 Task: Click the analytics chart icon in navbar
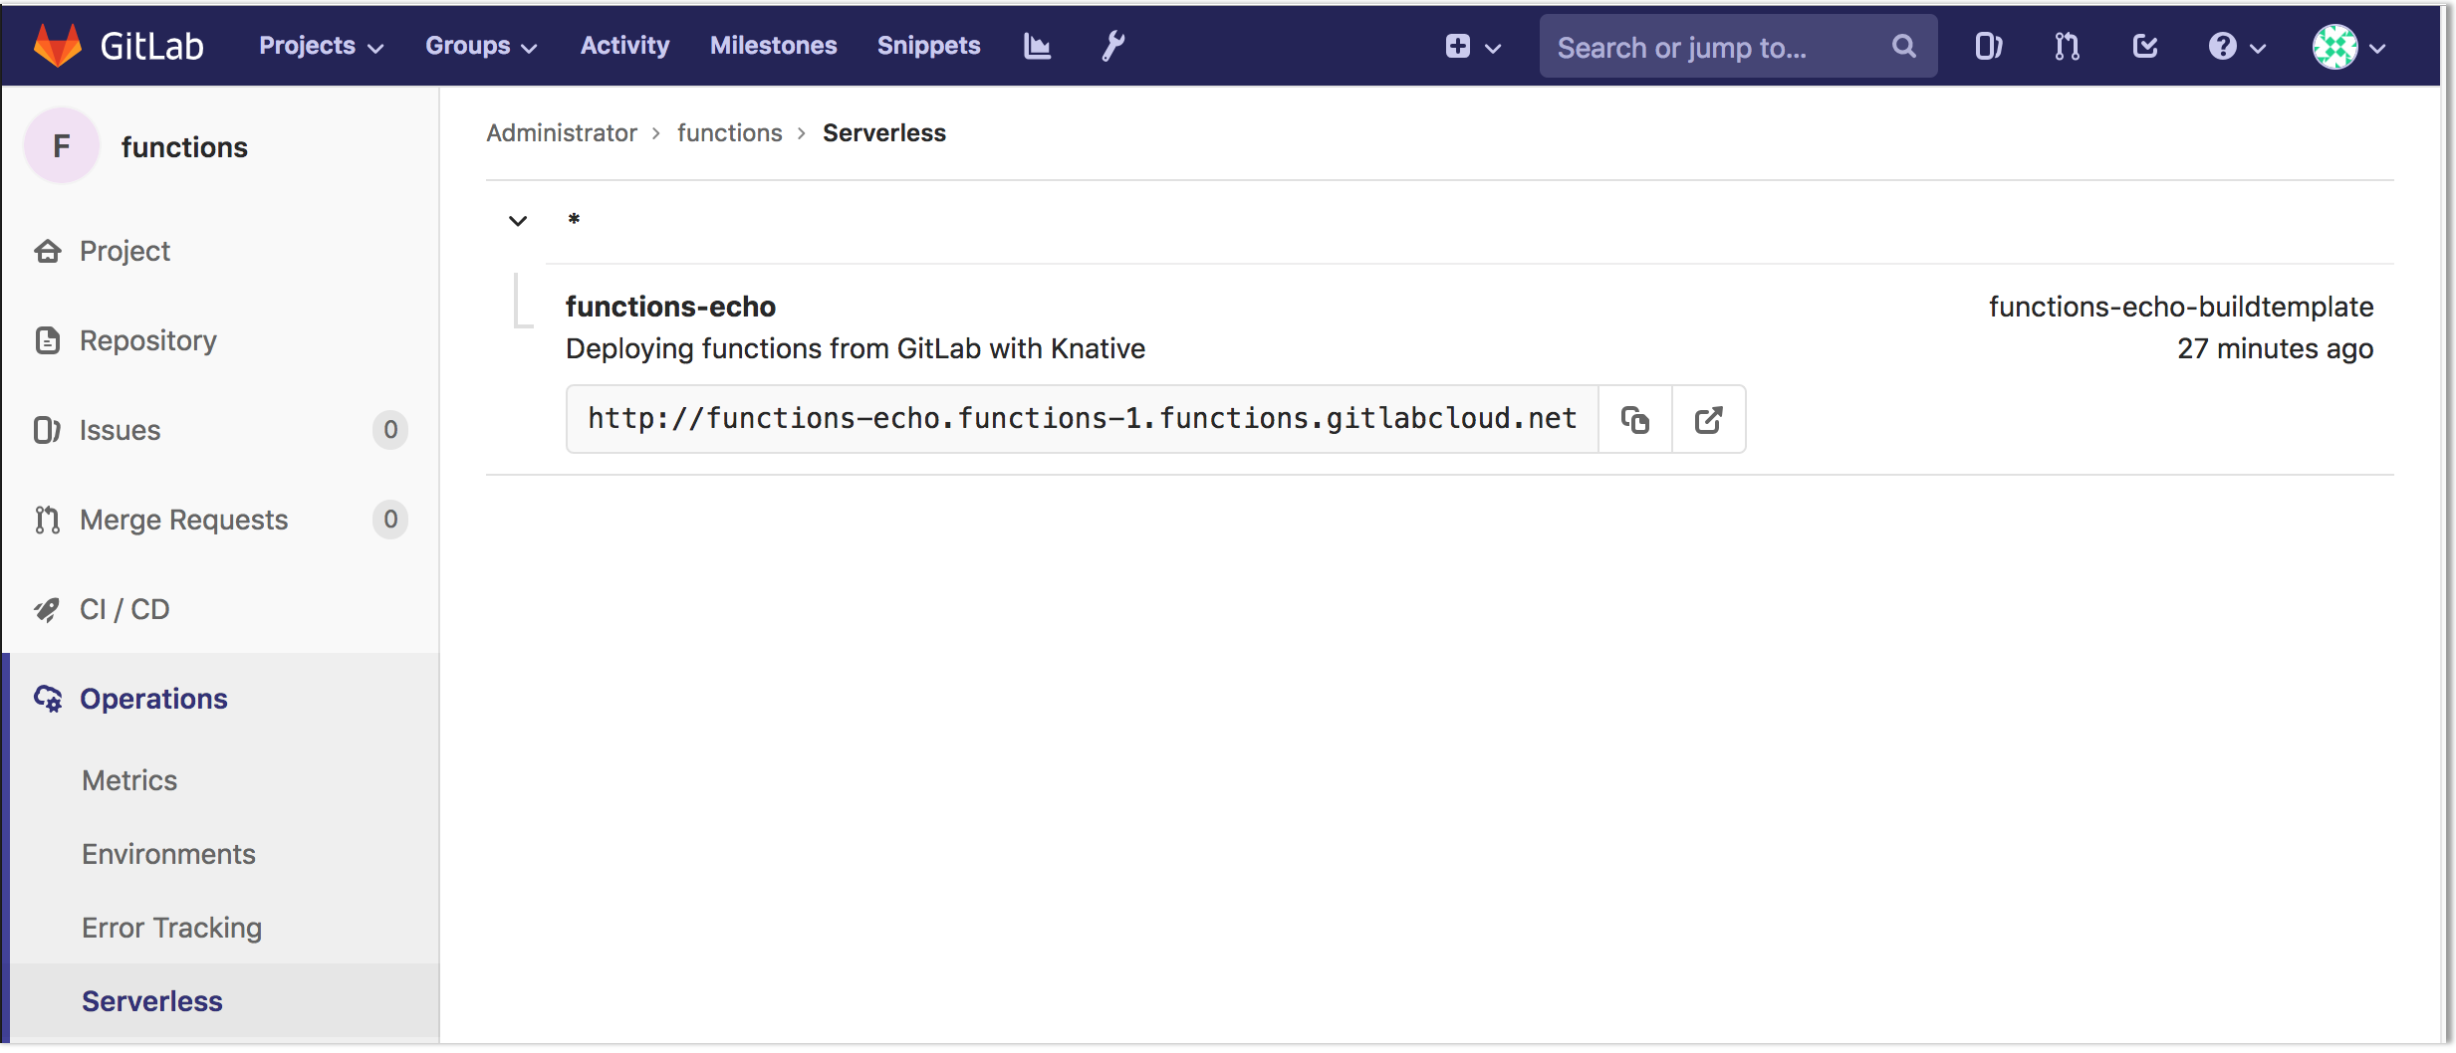tap(1036, 45)
